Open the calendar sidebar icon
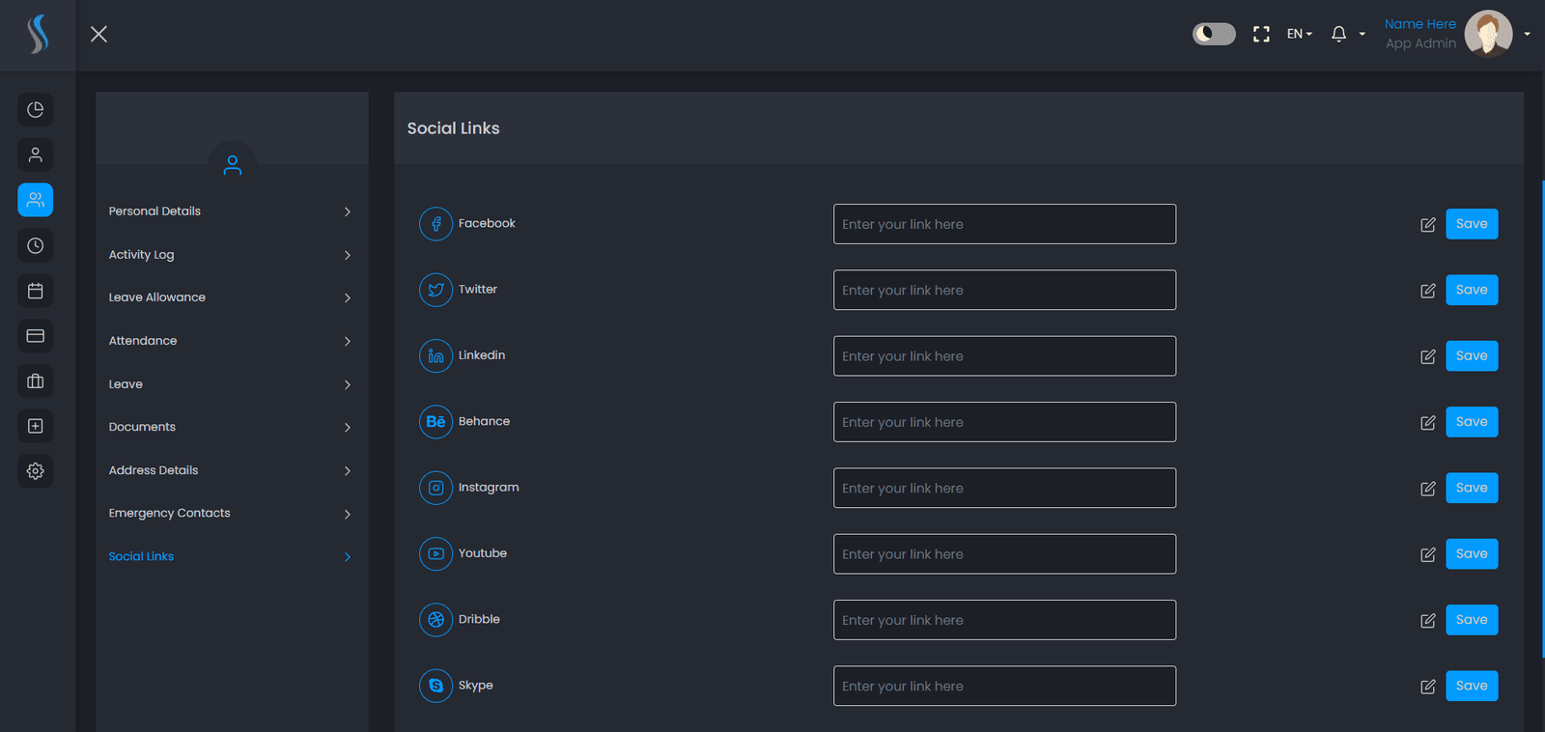Screen dimensions: 1545x732 [x=36, y=291]
